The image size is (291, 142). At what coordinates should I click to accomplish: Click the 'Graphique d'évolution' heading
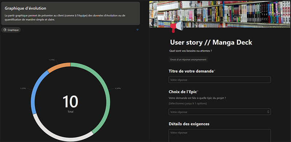click(25, 8)
